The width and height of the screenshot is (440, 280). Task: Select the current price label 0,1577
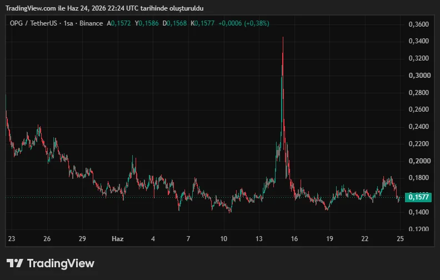coord(418,197)
